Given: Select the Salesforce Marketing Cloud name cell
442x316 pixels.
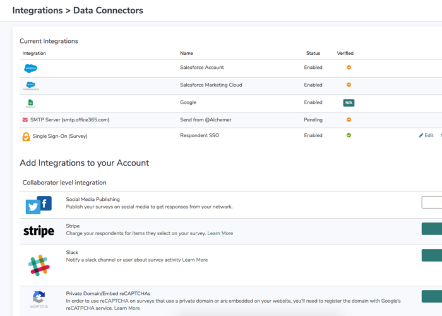Looking at the screenshot, I should tap(211, 85).
